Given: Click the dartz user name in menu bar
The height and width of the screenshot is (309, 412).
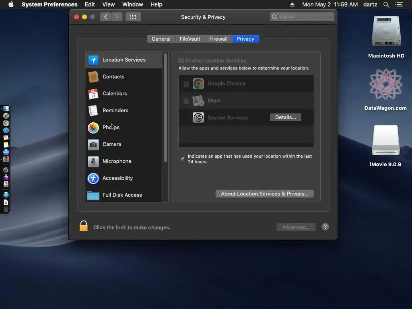Looking at the screenshot, I should [370, 4].
